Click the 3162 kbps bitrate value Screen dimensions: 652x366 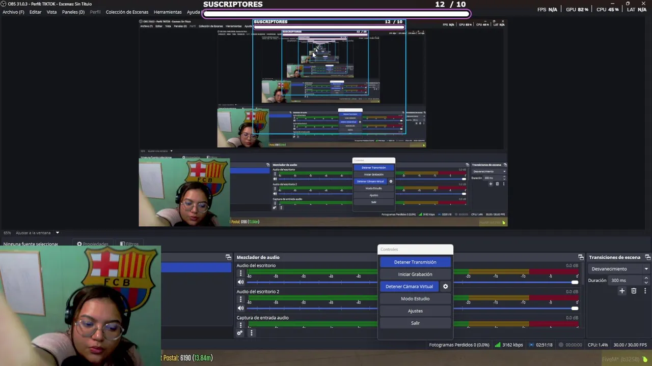tap(512, 345)
